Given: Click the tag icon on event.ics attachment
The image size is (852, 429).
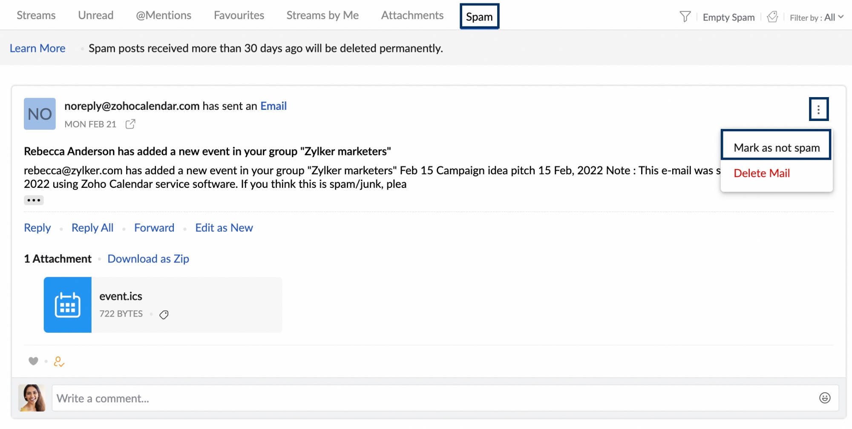Looking at the screenshot, I should click(x=164, y=314).
